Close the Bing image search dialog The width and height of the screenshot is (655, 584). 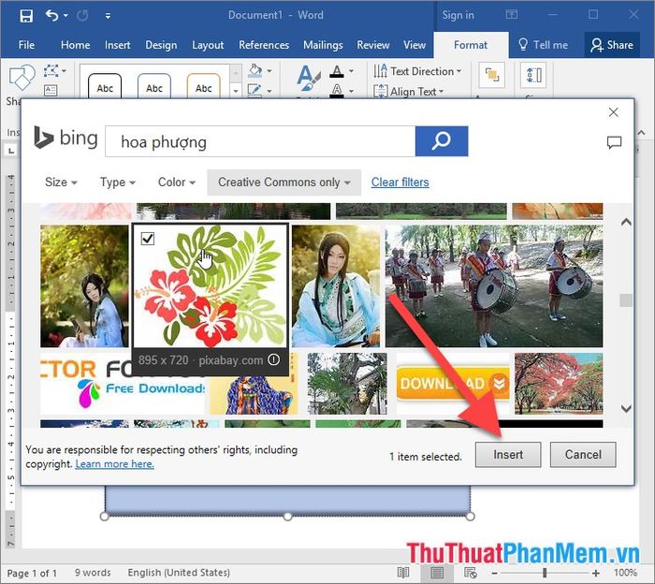click(x=613, y=112)
